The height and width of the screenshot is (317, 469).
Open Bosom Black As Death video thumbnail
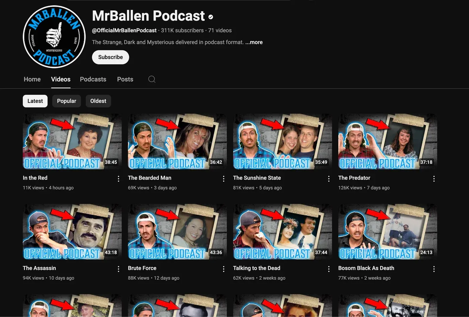(388, 232)
